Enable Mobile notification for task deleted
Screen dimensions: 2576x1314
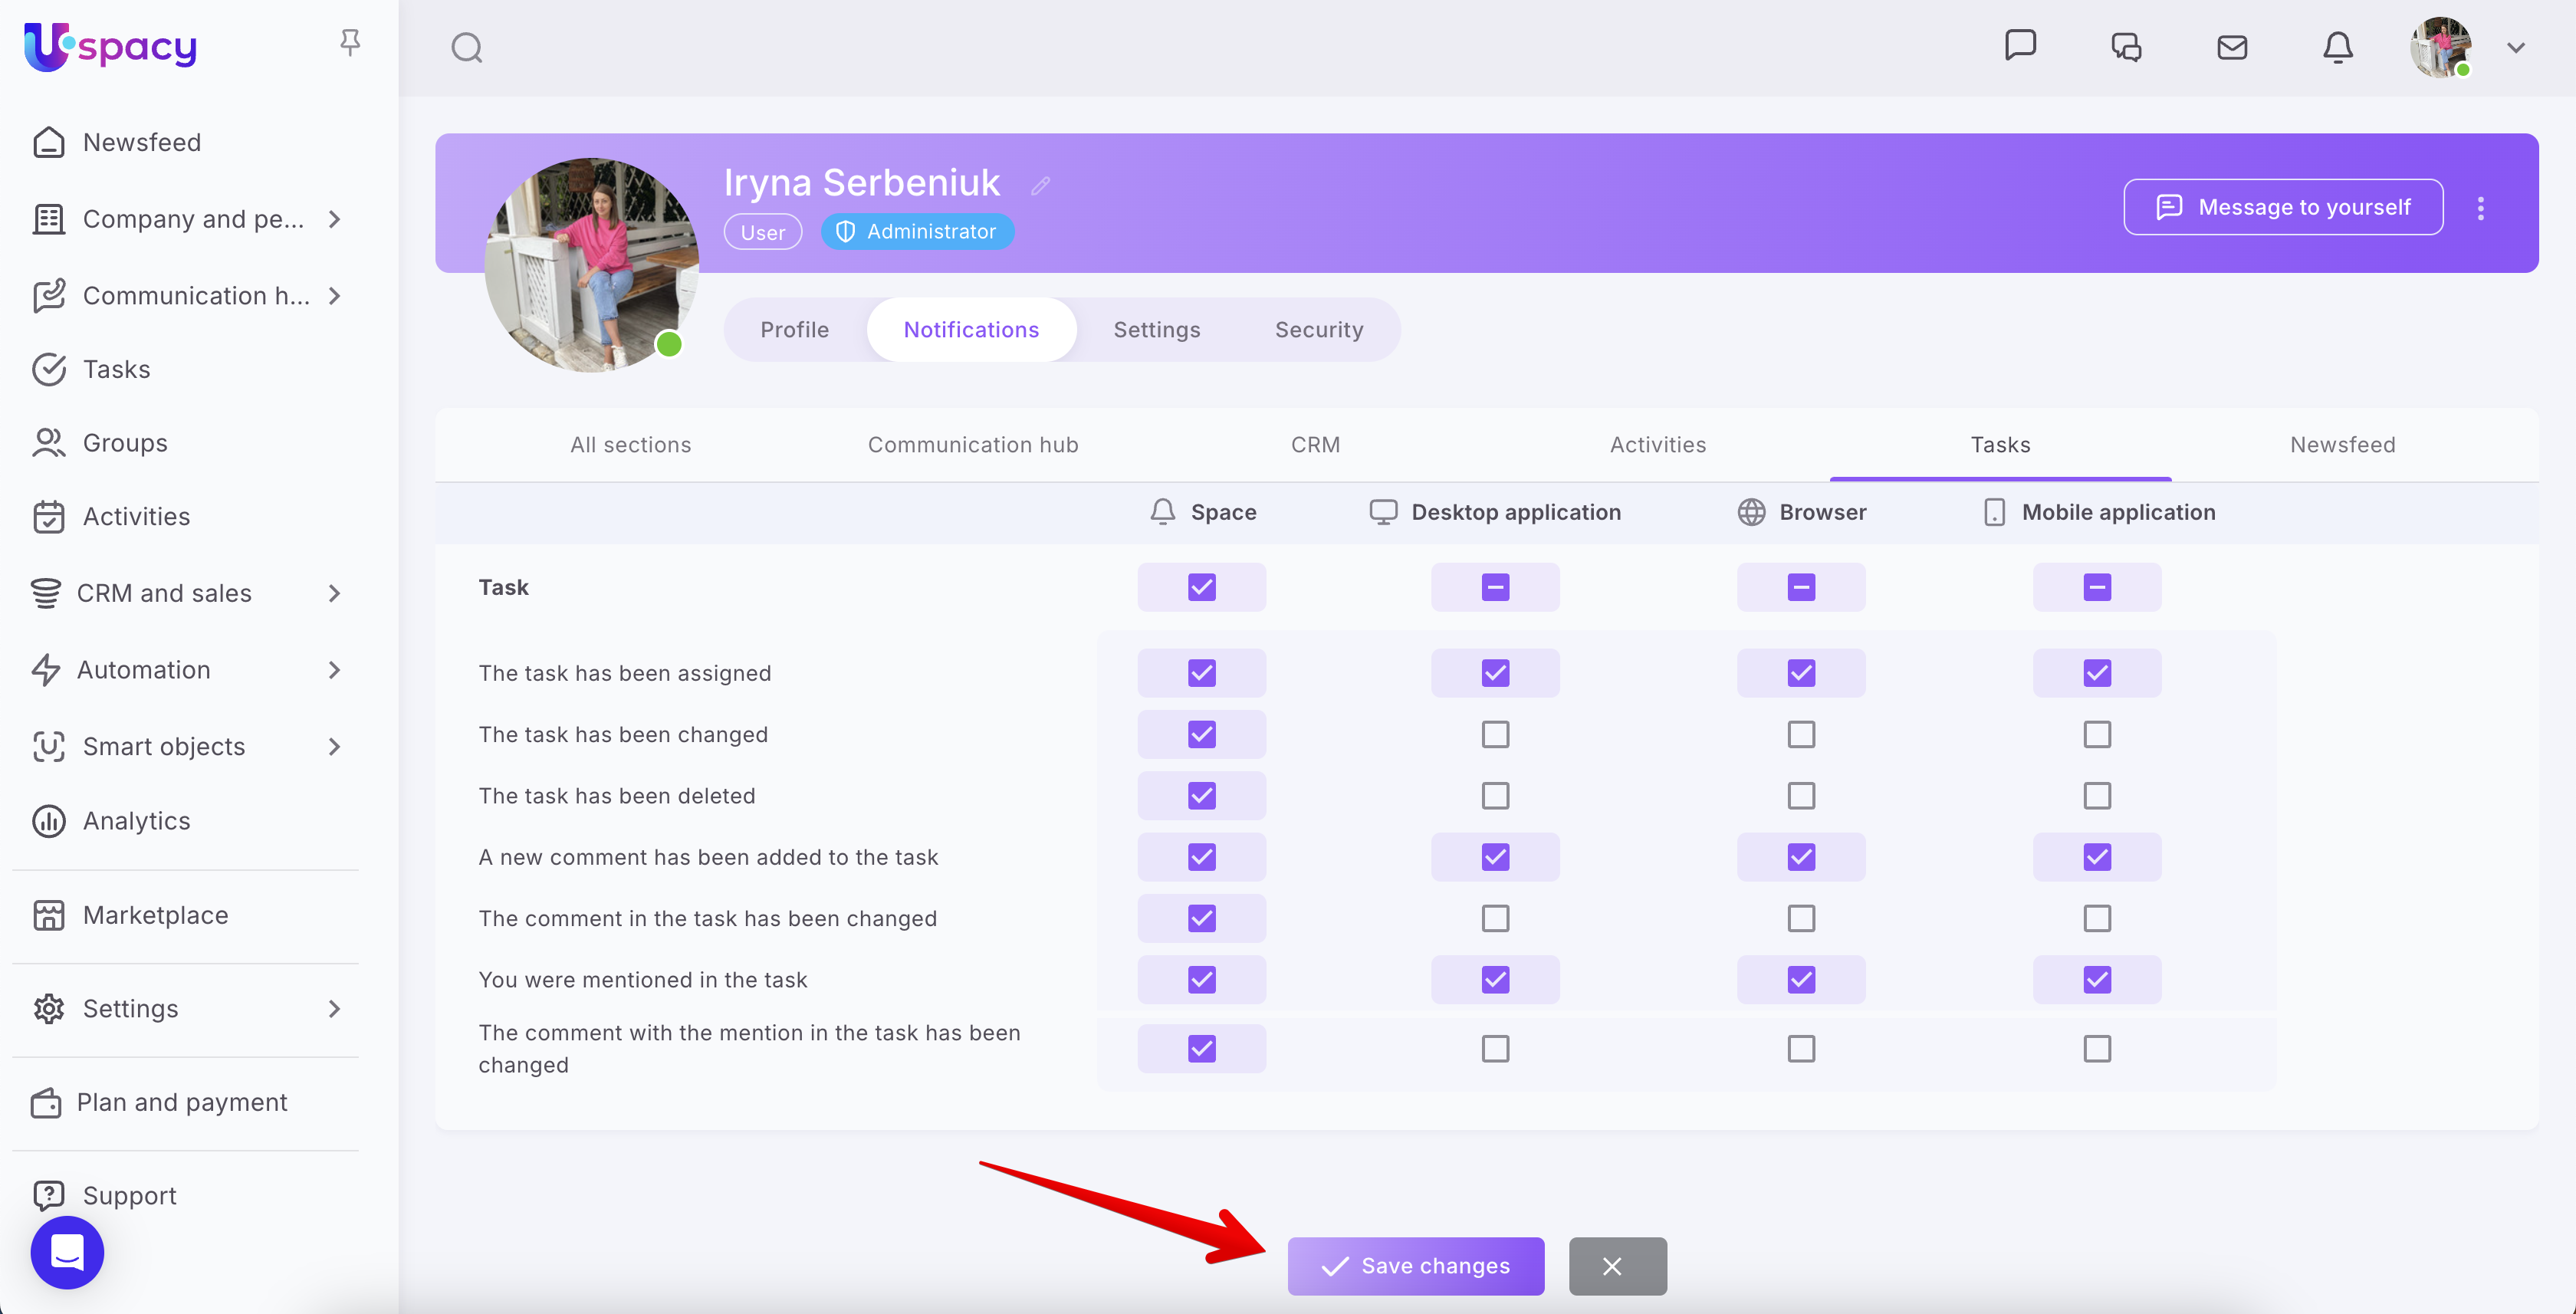[2096, 795]
